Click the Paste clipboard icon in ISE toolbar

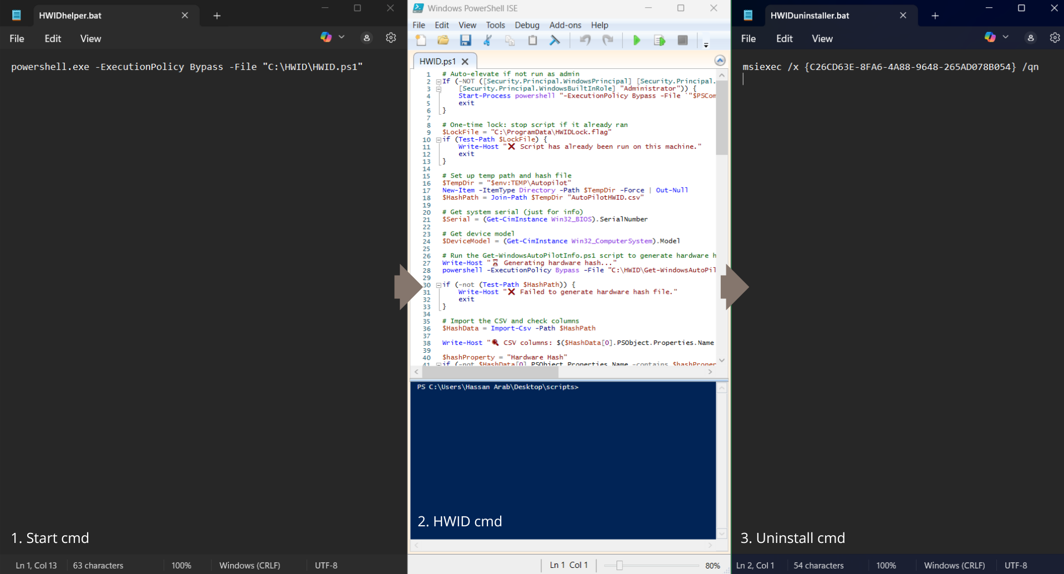pos(532,40)
